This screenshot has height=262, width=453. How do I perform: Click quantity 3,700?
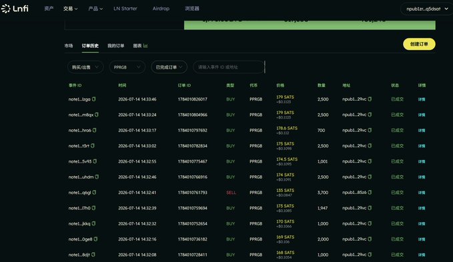[x=323, y=193]
